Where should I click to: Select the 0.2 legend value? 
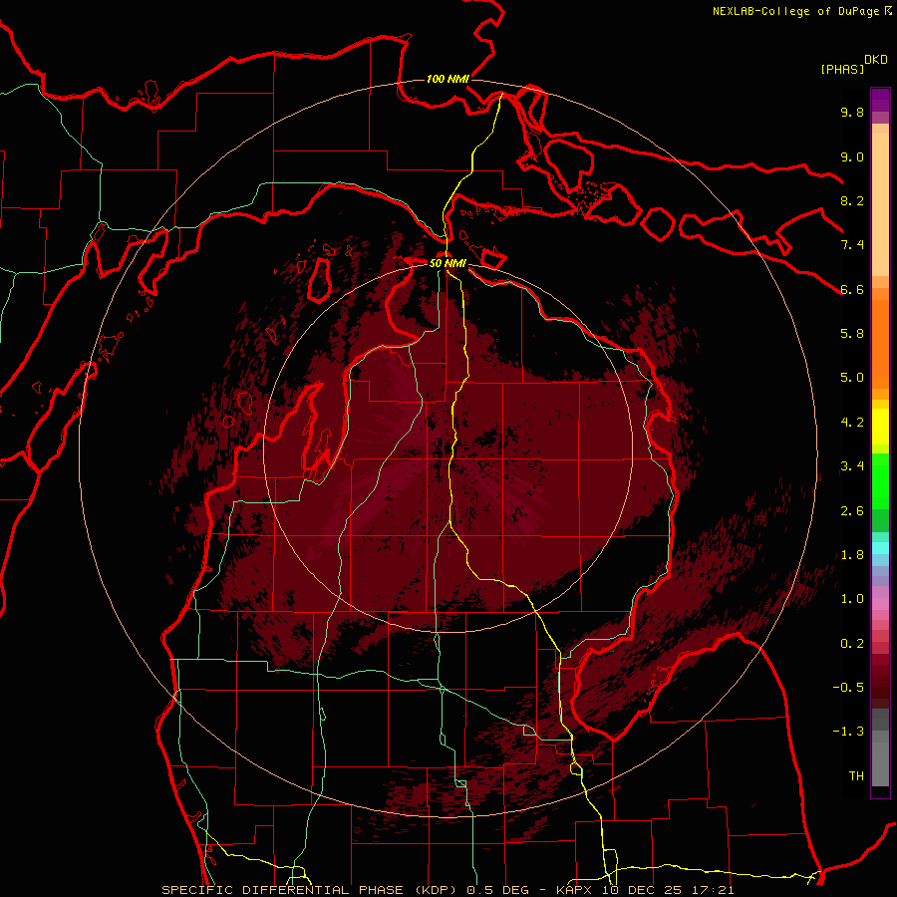coord(852,644)
